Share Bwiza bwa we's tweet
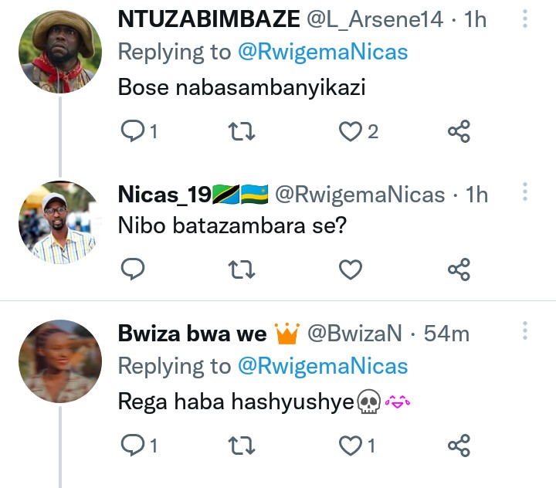The width and height of the screenshot is (556, 488). click(x=459, y=446)
